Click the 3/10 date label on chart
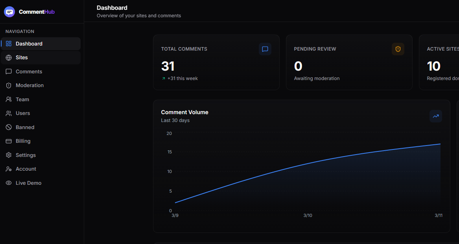This screenshot has height=244, width=459. tap(308, 216)
